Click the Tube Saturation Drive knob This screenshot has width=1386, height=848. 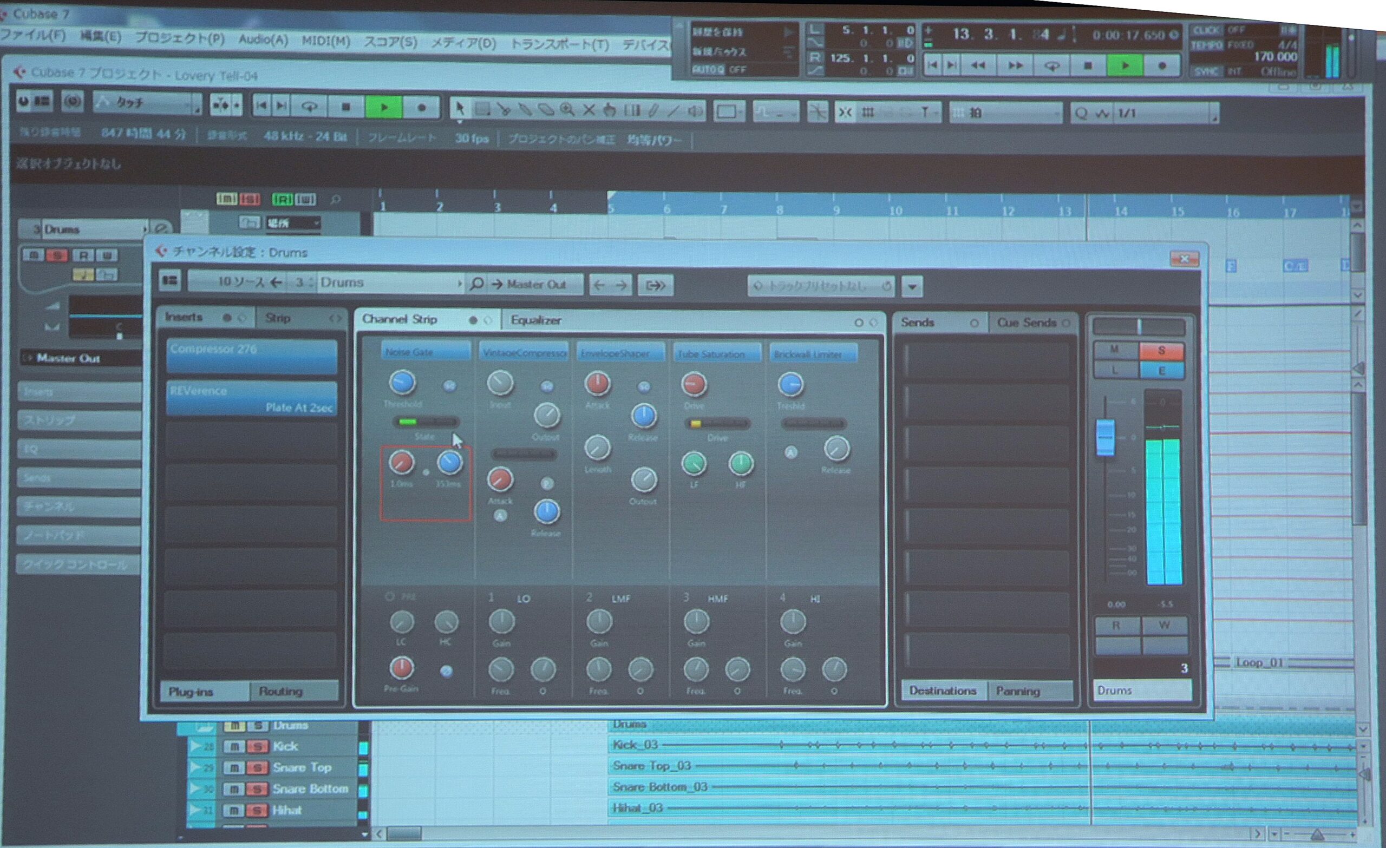[694, 384]
